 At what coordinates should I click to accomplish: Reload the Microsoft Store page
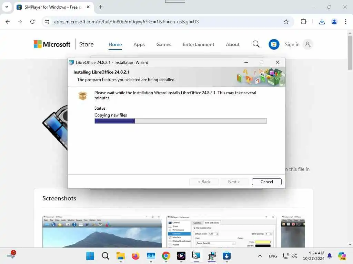pos(32,22)
